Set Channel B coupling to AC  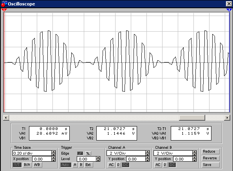158,165
